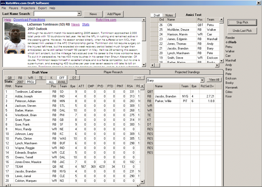
Task: Click the News button beside search
Action: (93, 14)
